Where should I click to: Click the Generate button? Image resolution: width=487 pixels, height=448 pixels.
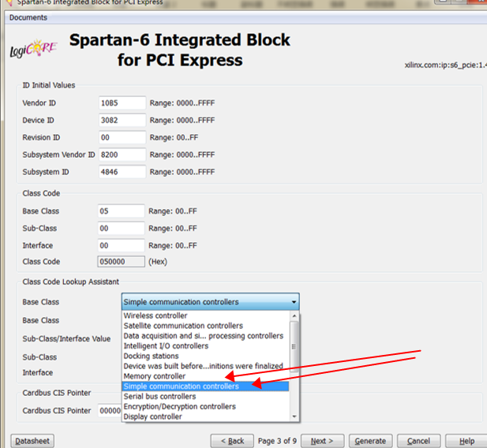click(x=370, y=441)
